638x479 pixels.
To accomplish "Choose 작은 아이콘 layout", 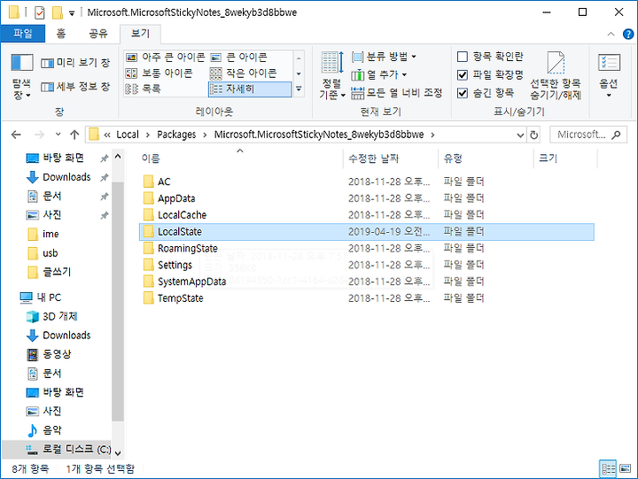I will pos(243,73).
